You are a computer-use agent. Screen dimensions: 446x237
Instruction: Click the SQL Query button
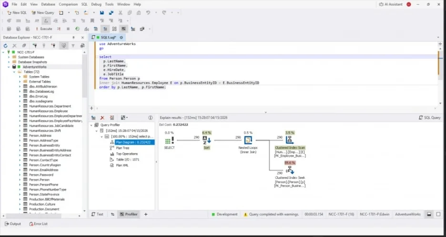coord(429,118)
